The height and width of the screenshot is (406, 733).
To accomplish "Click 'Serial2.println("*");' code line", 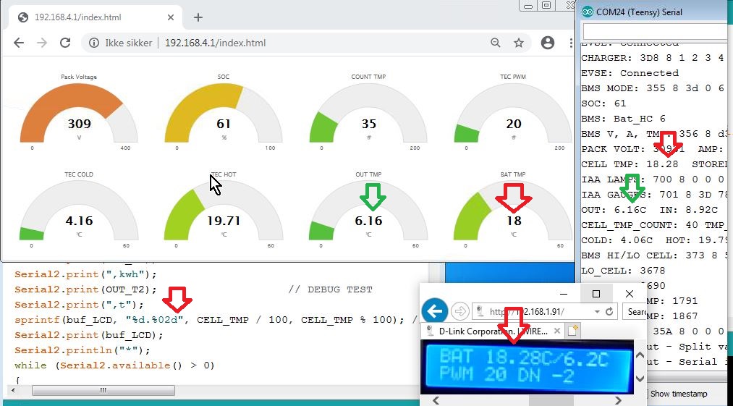I will [82, 350].
